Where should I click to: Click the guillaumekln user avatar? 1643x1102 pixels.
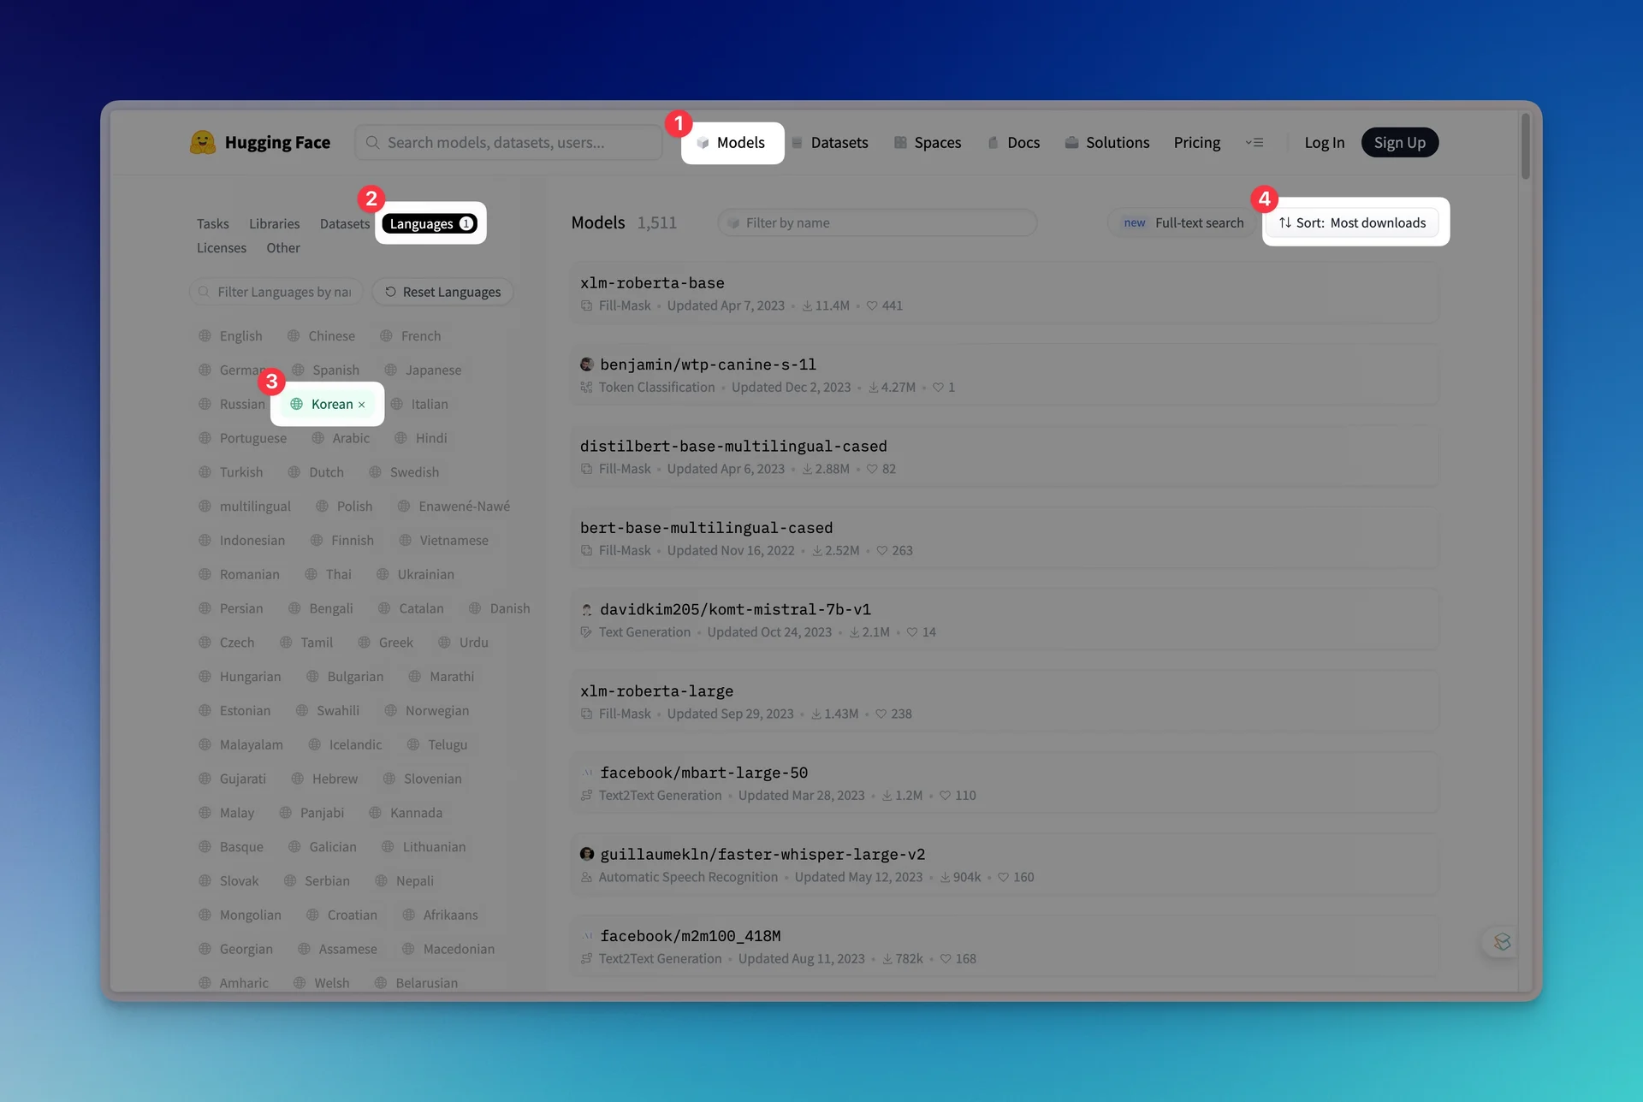[587, 854]
